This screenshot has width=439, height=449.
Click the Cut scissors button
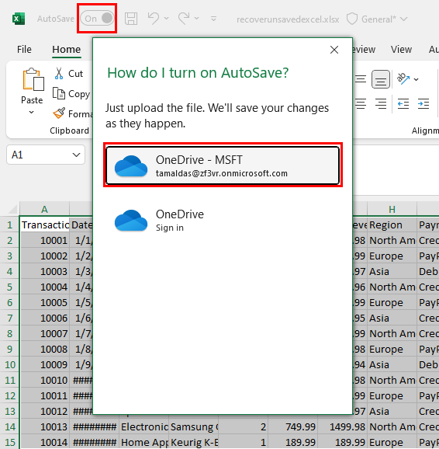pos(68,74)
